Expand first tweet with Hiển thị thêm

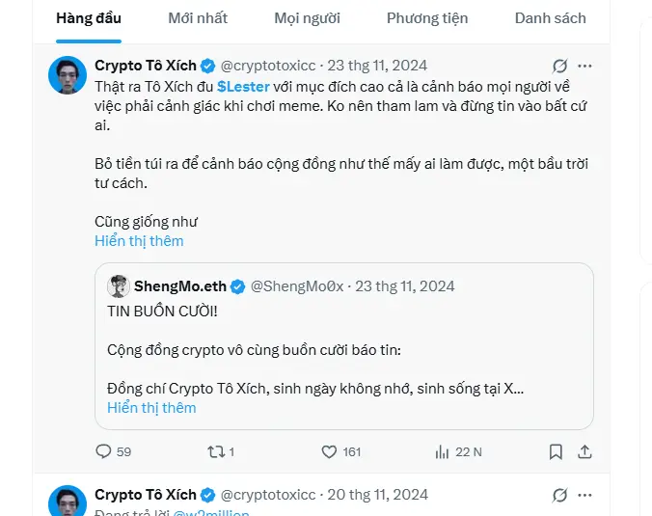139,241
